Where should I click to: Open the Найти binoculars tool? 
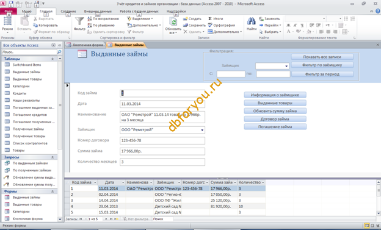251,21
